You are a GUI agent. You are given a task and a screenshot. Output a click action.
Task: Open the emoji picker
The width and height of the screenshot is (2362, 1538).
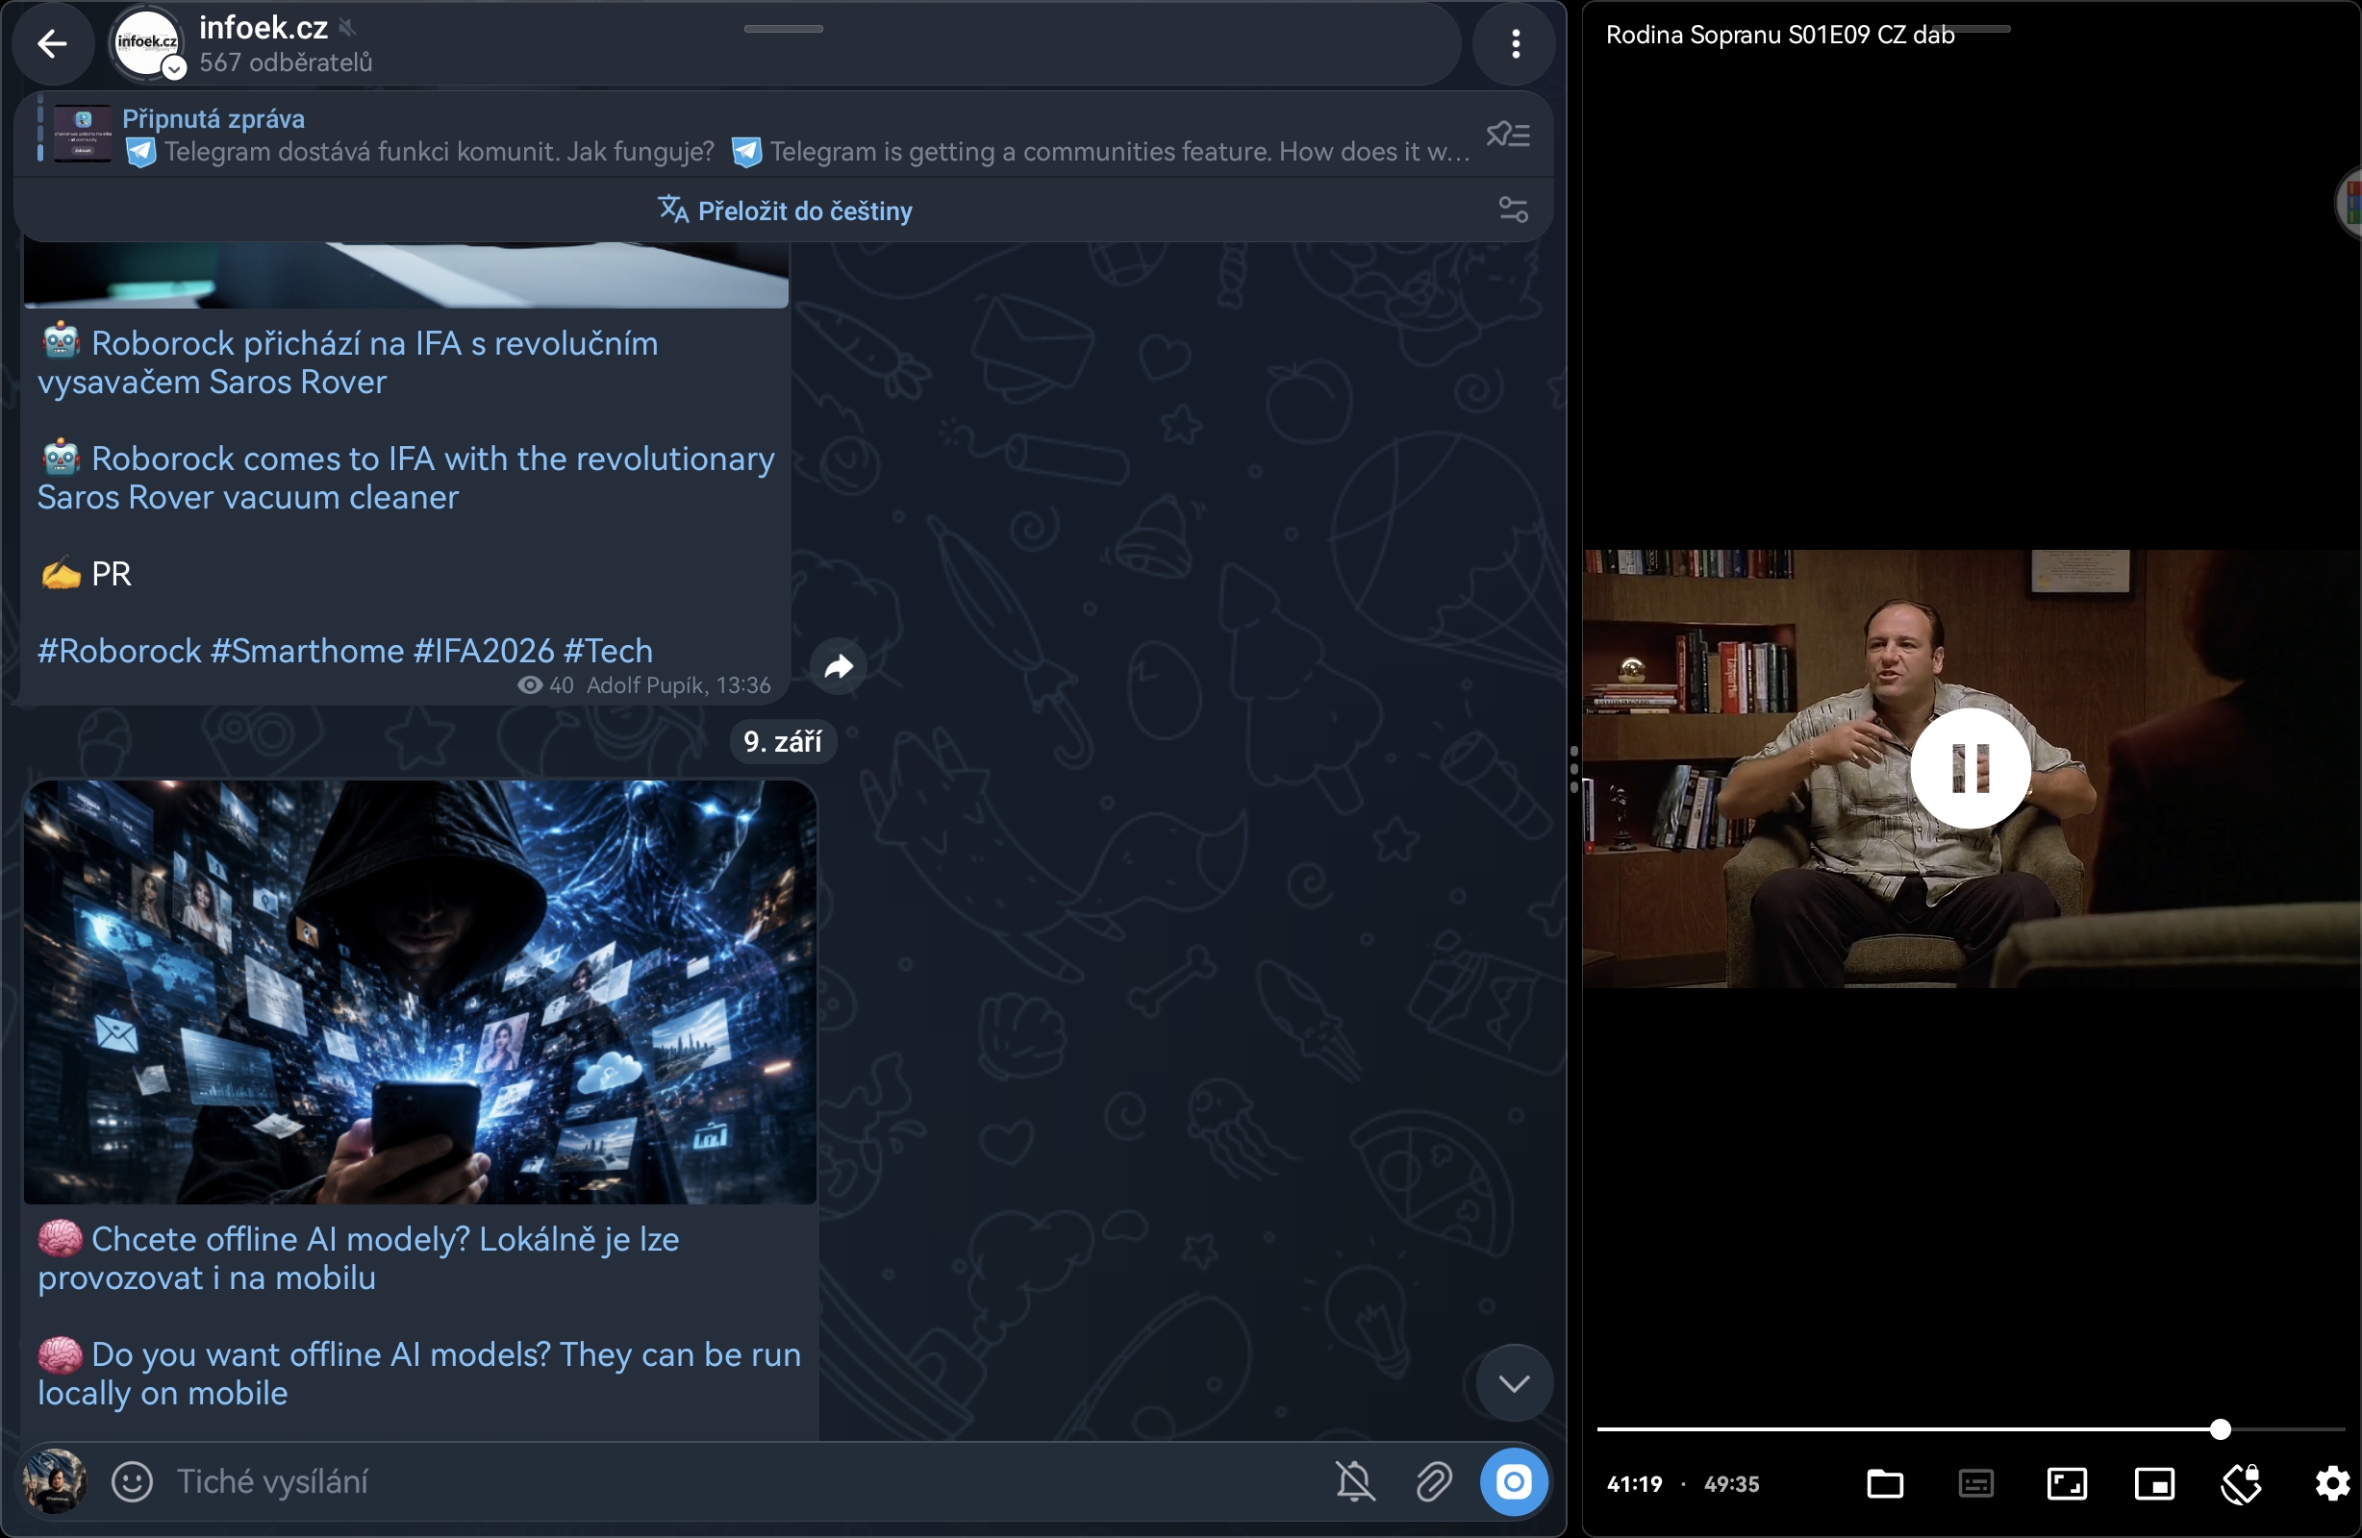(132, 1481)
